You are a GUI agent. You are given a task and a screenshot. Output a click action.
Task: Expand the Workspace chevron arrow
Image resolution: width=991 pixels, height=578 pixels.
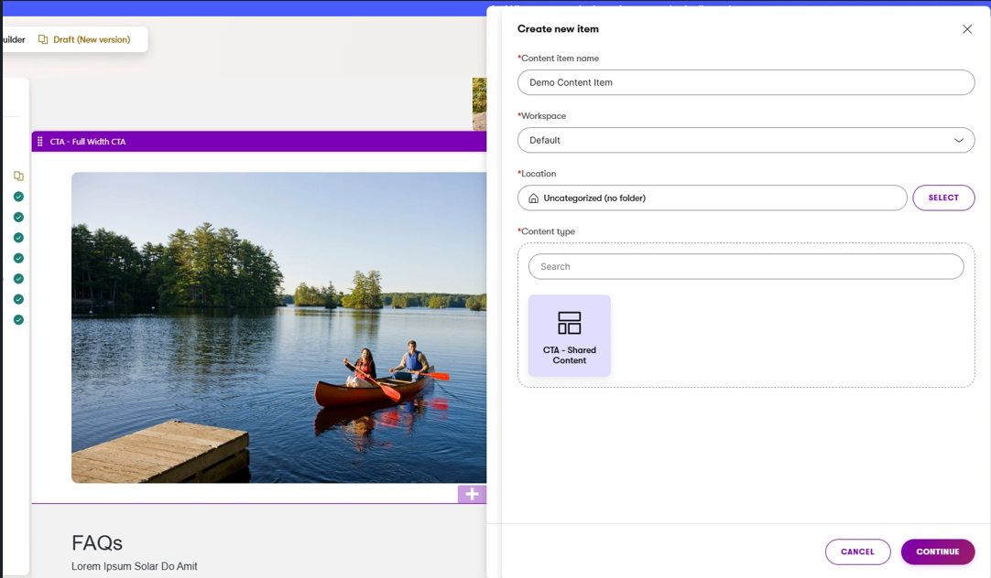[x=958, y=141]
